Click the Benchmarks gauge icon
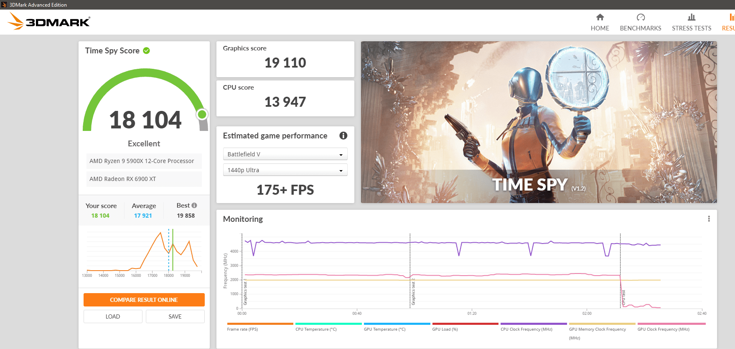The width and height of the screenshot is (735, 349). point(641,17)
